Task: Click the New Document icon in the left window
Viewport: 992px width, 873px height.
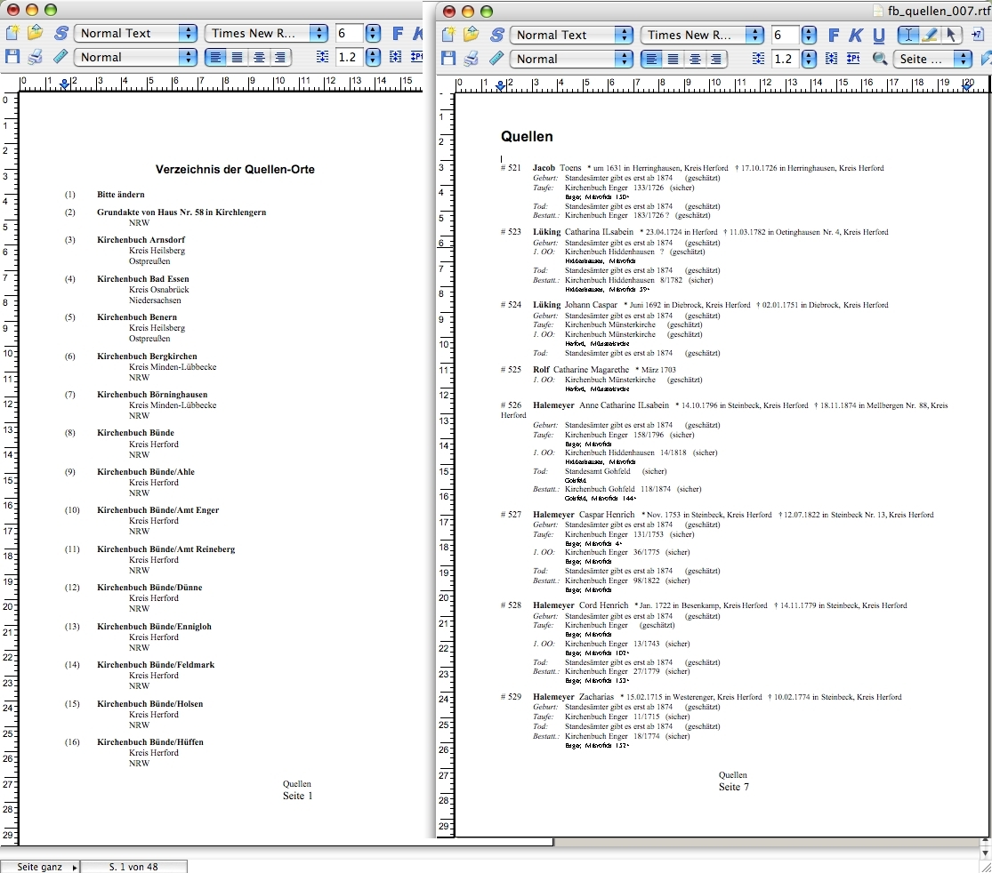Action: click(x=12, y=34)
